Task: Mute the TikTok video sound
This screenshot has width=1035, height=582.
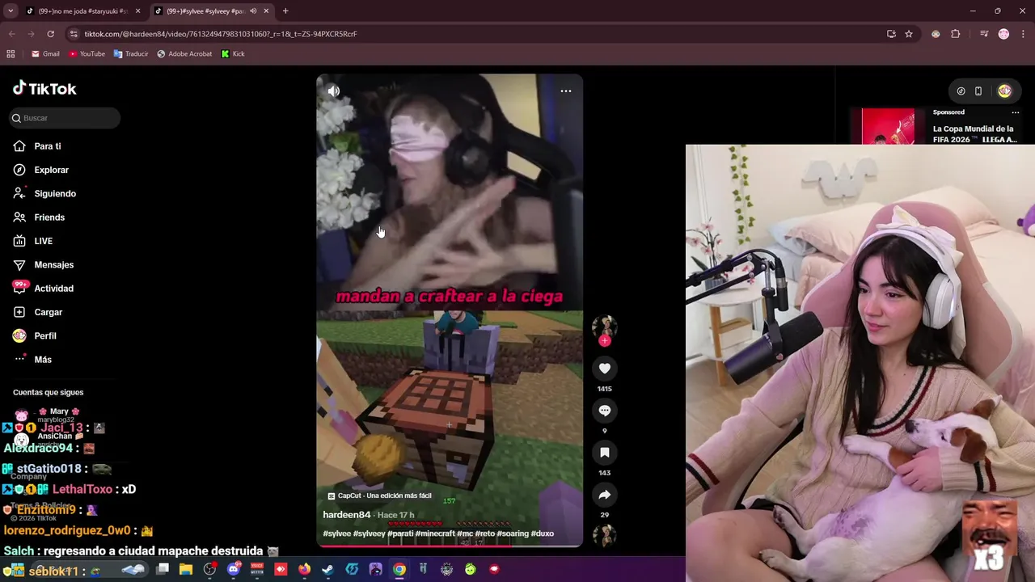Action: click(x=333, y=91)
